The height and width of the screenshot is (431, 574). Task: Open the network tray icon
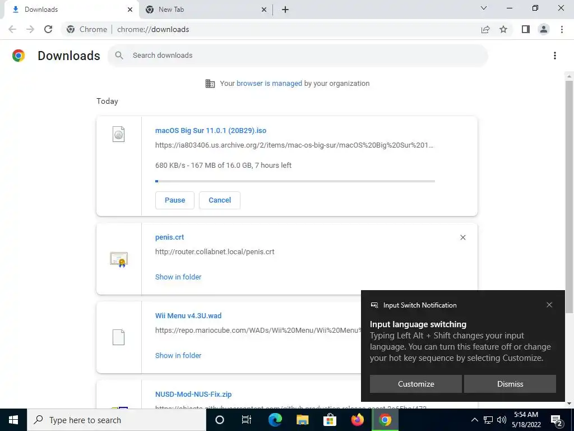[x=488, y=420]
